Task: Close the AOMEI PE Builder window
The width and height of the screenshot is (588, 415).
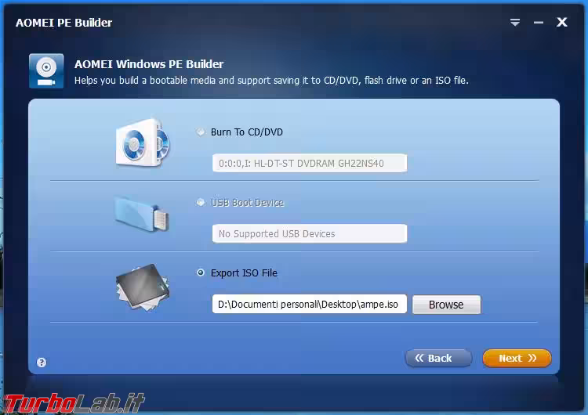Action: pyautogui.click(x=562, y=22)
